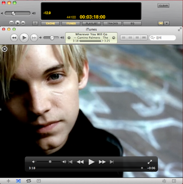Click iTunes toolbar loud speaker icon
183x184 pixels.
coord(62,38)
